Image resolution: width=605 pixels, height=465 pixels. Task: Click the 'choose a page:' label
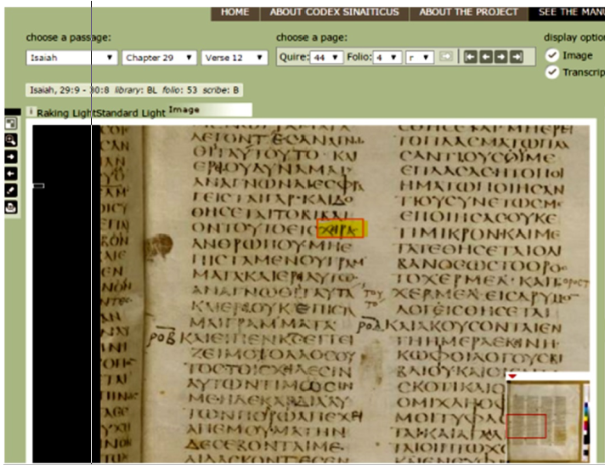point(312,37)
